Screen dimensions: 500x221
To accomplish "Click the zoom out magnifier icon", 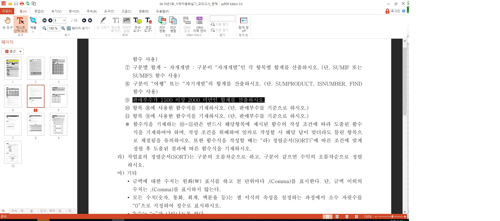I will (x=45, y=28).
